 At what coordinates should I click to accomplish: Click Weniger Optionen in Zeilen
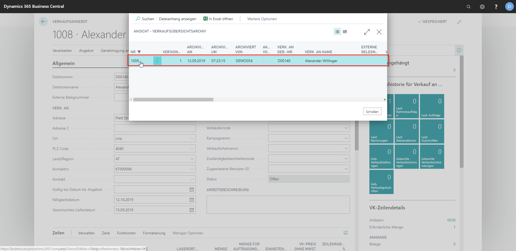(x=188, y=233)
